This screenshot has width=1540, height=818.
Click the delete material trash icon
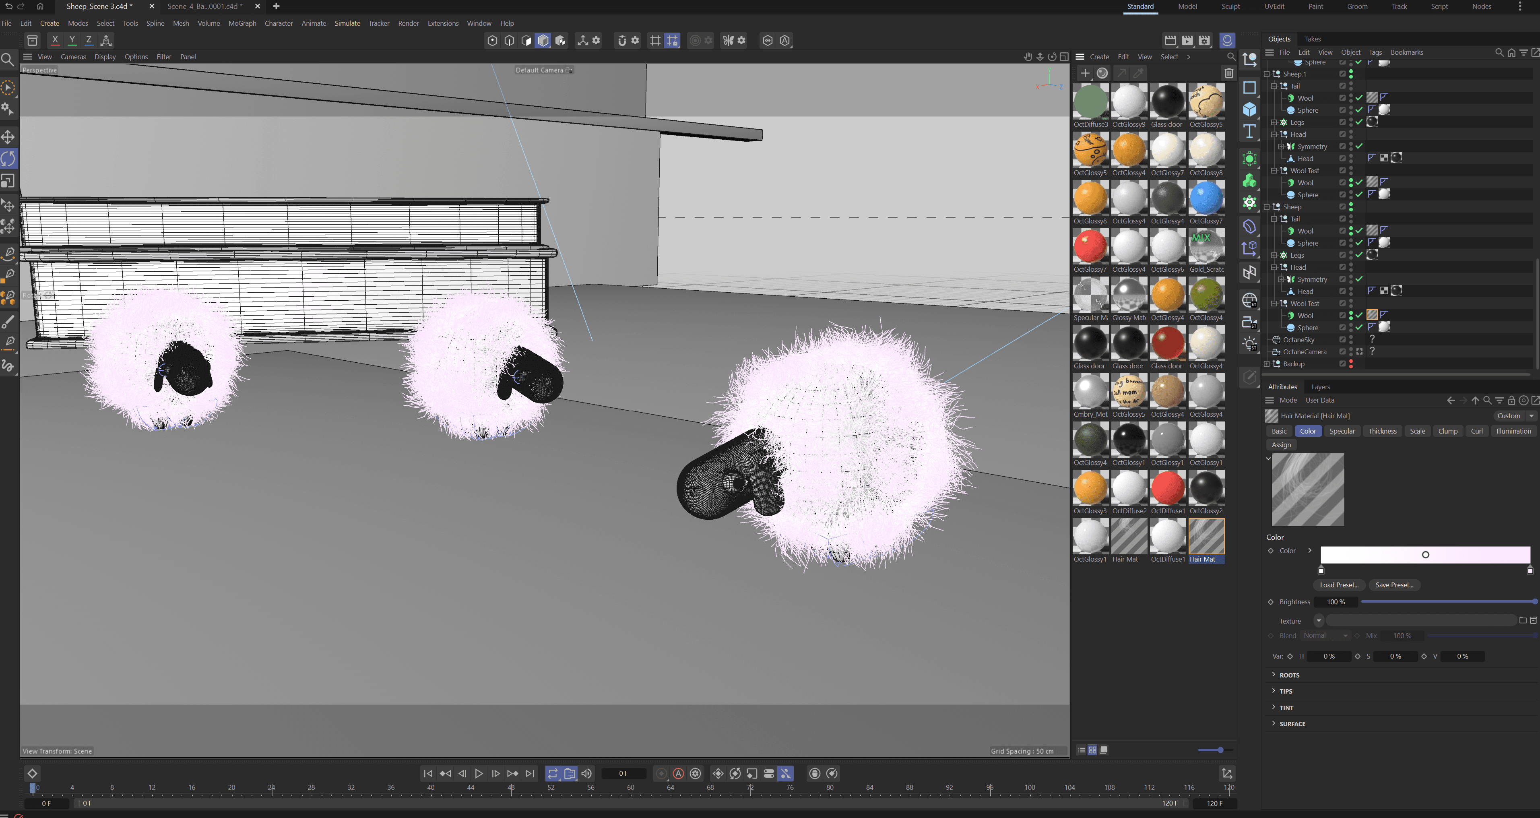tap(1228, 73)
